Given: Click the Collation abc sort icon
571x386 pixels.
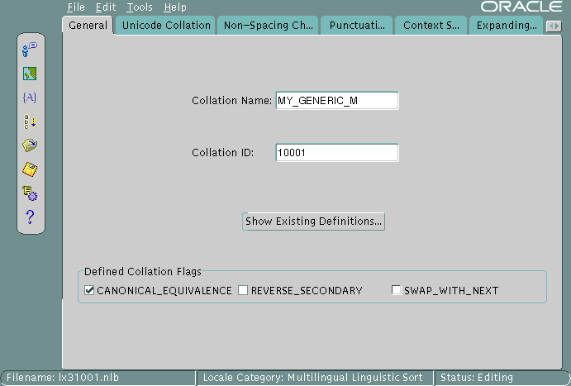Looking at the screenshot, I should pyautogui.click(x=30, y=122).
